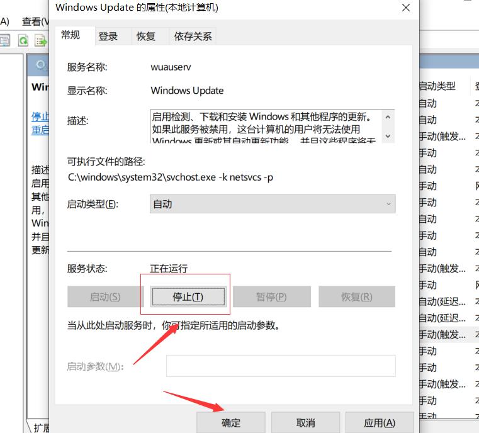Open the 查看(V) menu in Services window

35,21
